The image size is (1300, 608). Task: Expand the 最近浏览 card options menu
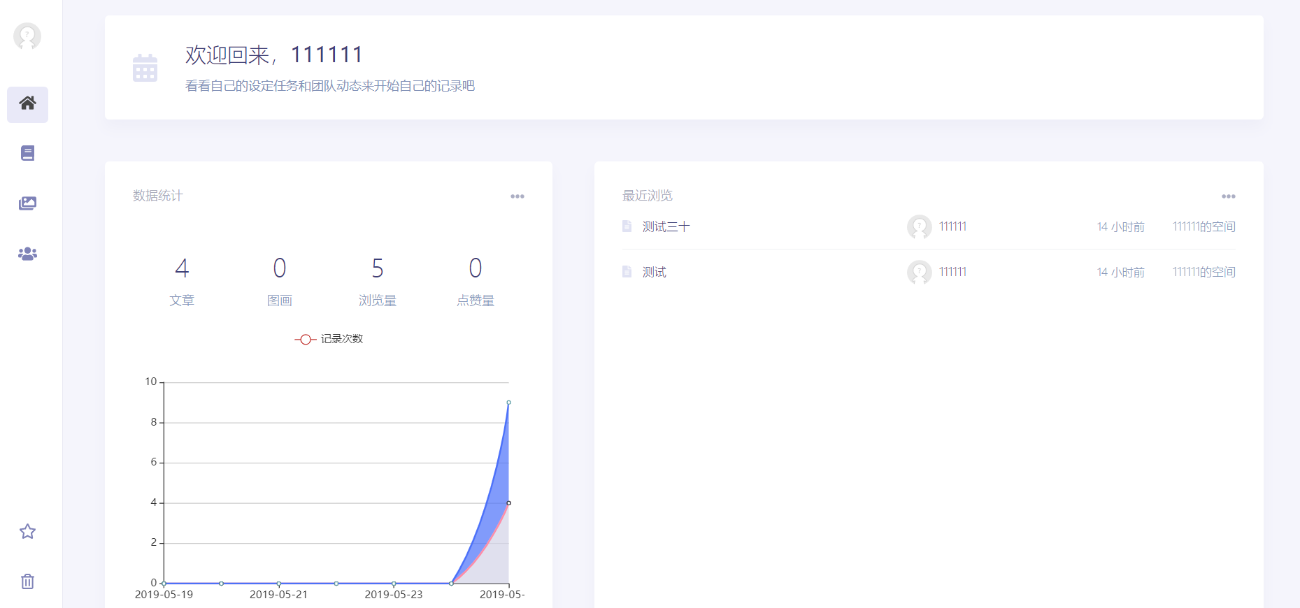1229,196
